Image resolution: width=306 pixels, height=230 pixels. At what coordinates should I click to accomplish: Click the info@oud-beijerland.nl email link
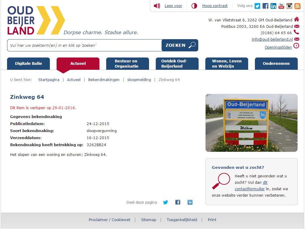tap(272, 39)
